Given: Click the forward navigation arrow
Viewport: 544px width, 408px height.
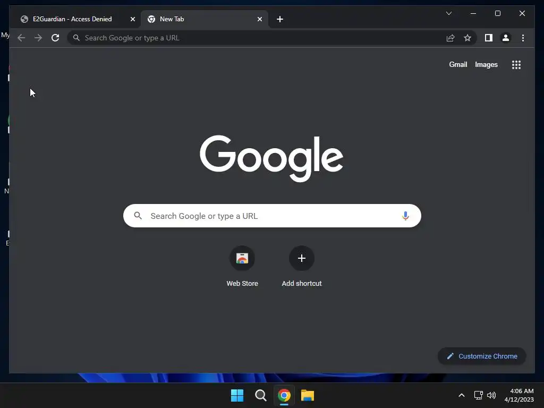Looking at the screenshot, I should click(x=38, y=38).
